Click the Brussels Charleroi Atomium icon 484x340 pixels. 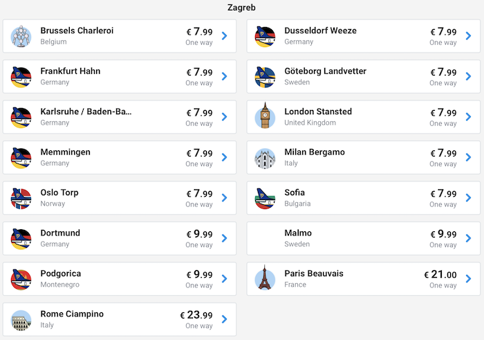tap(21, 36)
